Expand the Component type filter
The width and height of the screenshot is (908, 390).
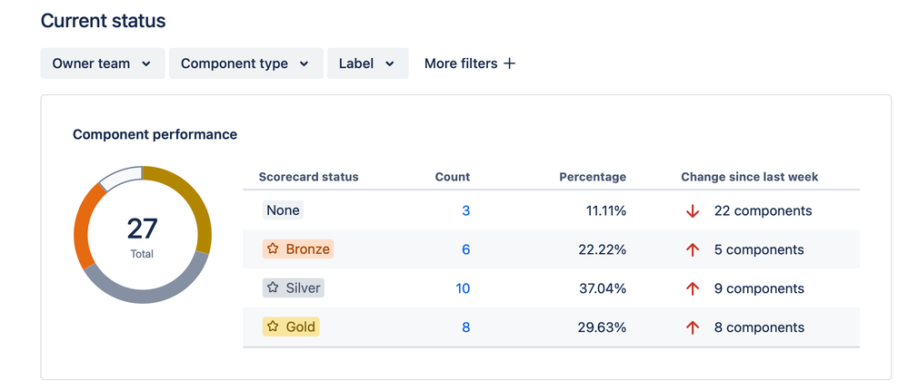(245, 63)
